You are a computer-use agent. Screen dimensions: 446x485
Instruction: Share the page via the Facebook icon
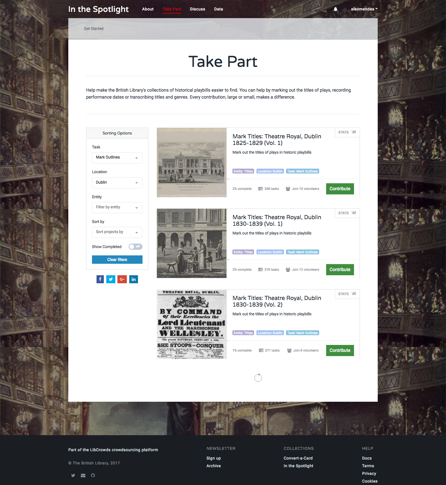100,279
